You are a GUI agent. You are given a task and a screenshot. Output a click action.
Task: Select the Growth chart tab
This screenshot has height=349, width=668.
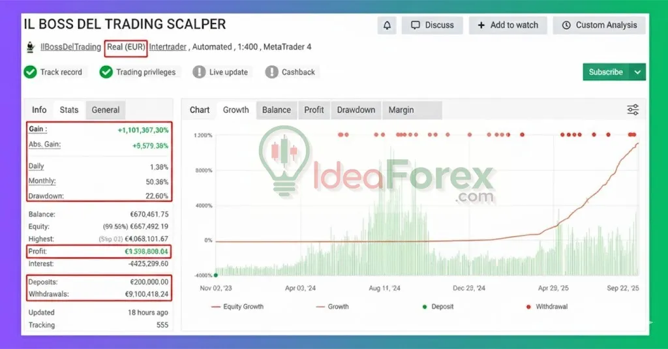(235, 110)
